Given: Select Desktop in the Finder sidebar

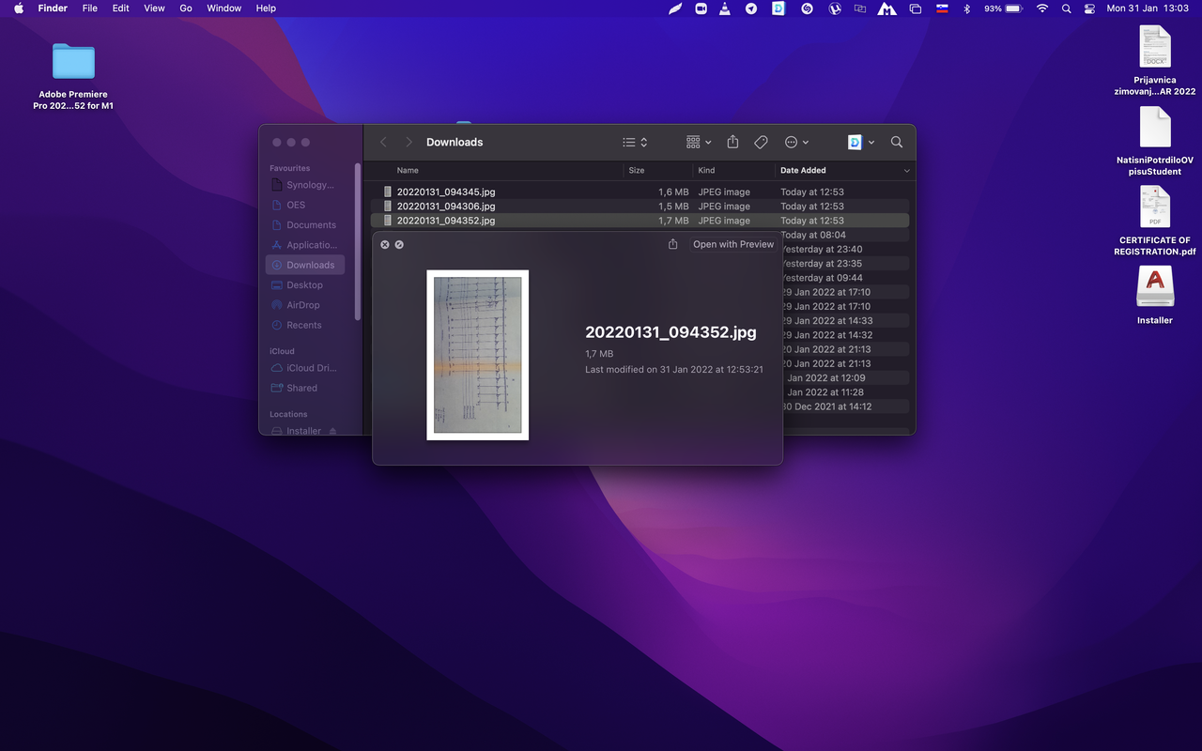Looking at the screenshot, I should pyautogui.click(x=304, y=285).
